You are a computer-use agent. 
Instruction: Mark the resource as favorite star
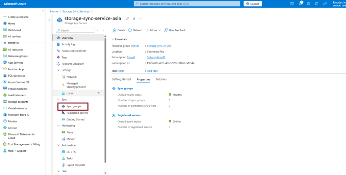(x=134, y=18)
